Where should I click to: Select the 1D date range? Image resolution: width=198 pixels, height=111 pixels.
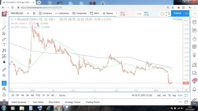pyautogui.click(x=13, y=95)
